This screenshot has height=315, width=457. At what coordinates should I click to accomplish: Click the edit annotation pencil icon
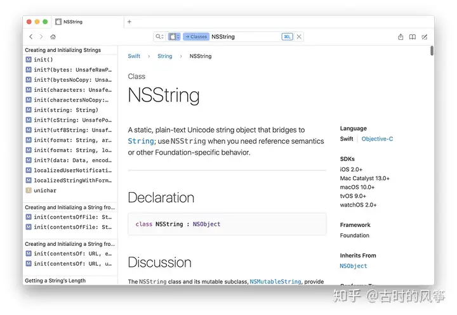(x=425, y=37)
